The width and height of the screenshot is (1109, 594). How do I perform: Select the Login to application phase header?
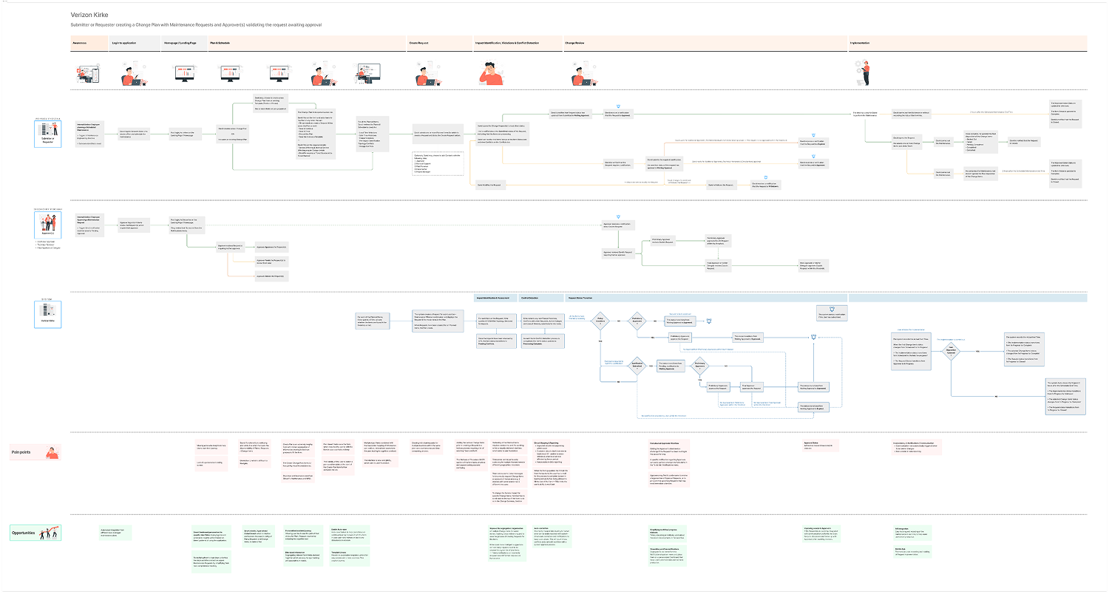135,43
